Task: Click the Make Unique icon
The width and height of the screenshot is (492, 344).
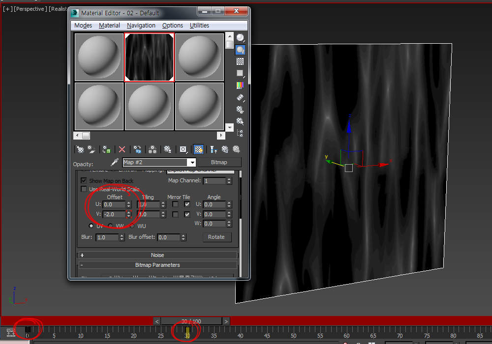Action: point(153,149)
